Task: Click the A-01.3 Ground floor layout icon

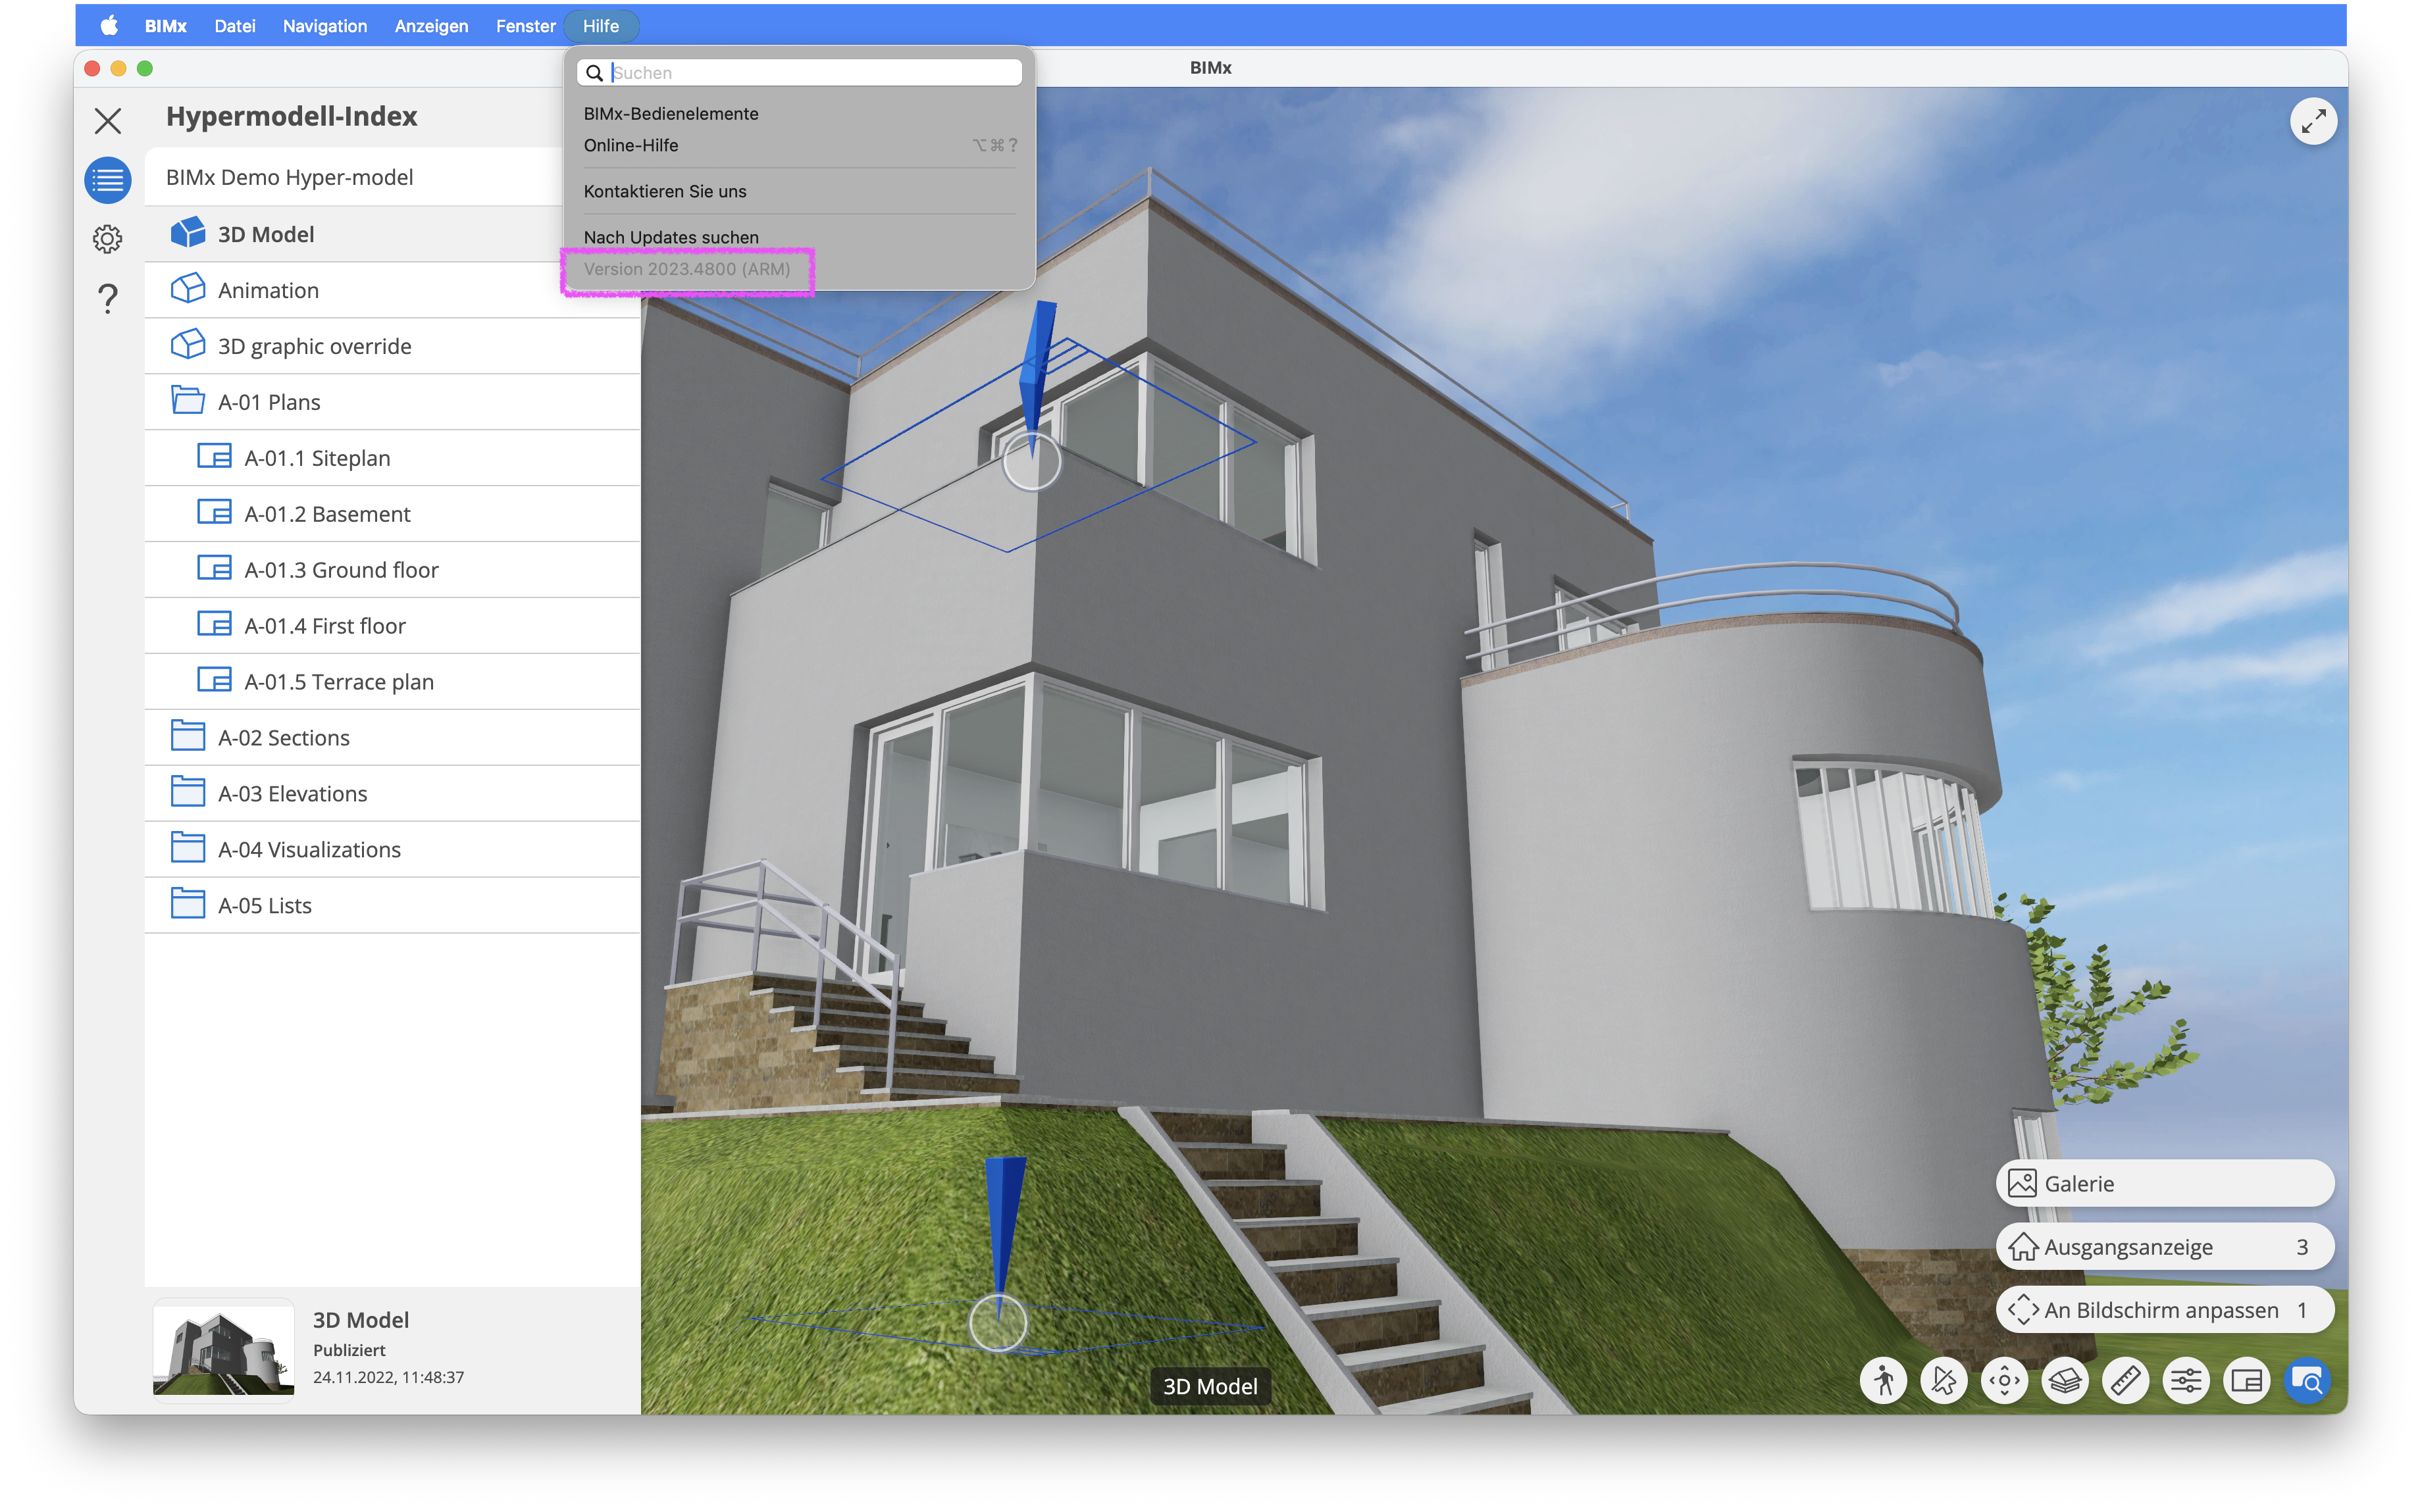Action: [x=214, y=569]
